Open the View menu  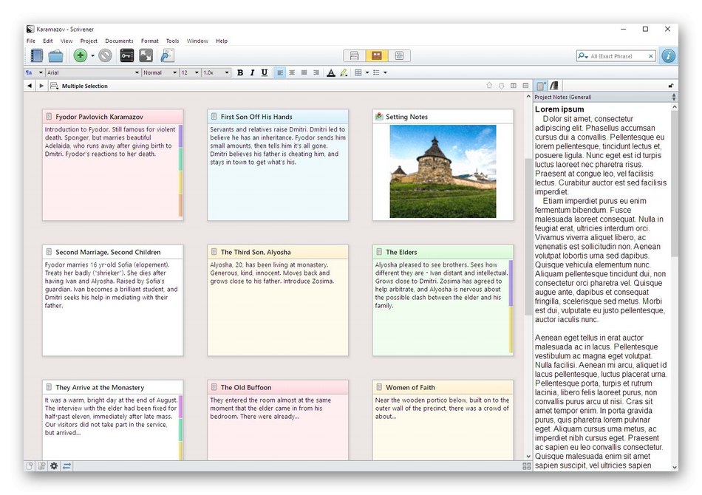[67, 41]
